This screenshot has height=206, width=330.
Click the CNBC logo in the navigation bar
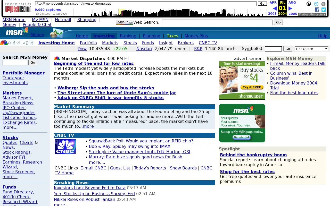pos(17,43)
